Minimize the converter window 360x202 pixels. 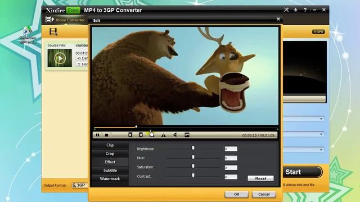pyautogui.click(x=314, y=10)
